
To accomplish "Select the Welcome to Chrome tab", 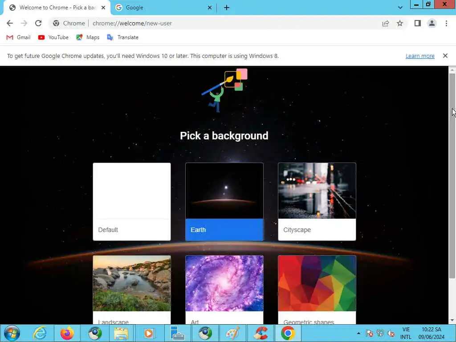I will 57,8.
